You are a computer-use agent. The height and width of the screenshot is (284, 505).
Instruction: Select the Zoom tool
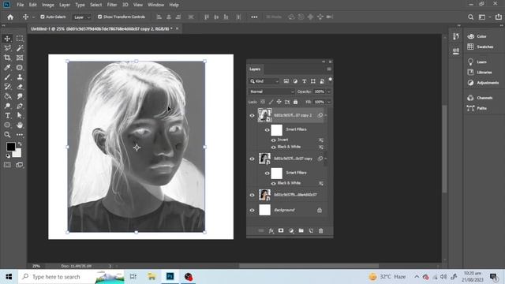click(x=7, y=135)
